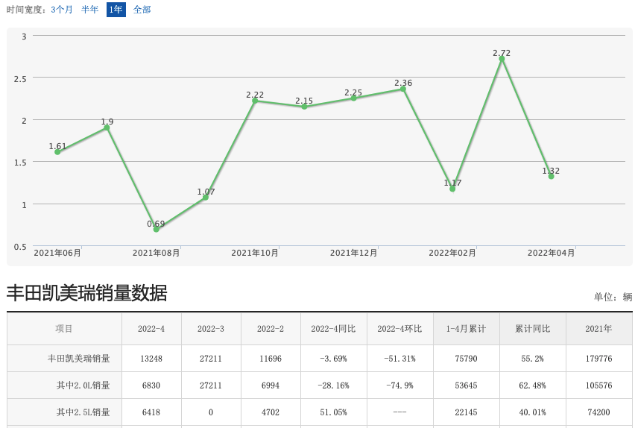Viewport: 635px width, 428px height.
Task: Click the 2.15 data point on chart
Action: (304, 107)
